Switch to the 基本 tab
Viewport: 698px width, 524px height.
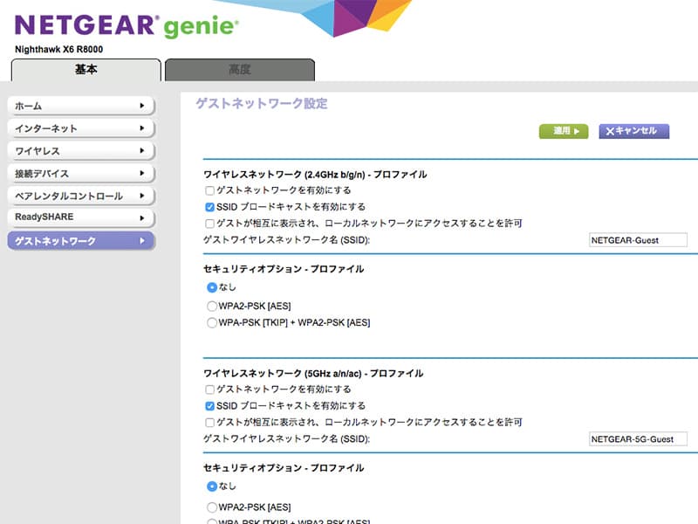coord(86,70)
